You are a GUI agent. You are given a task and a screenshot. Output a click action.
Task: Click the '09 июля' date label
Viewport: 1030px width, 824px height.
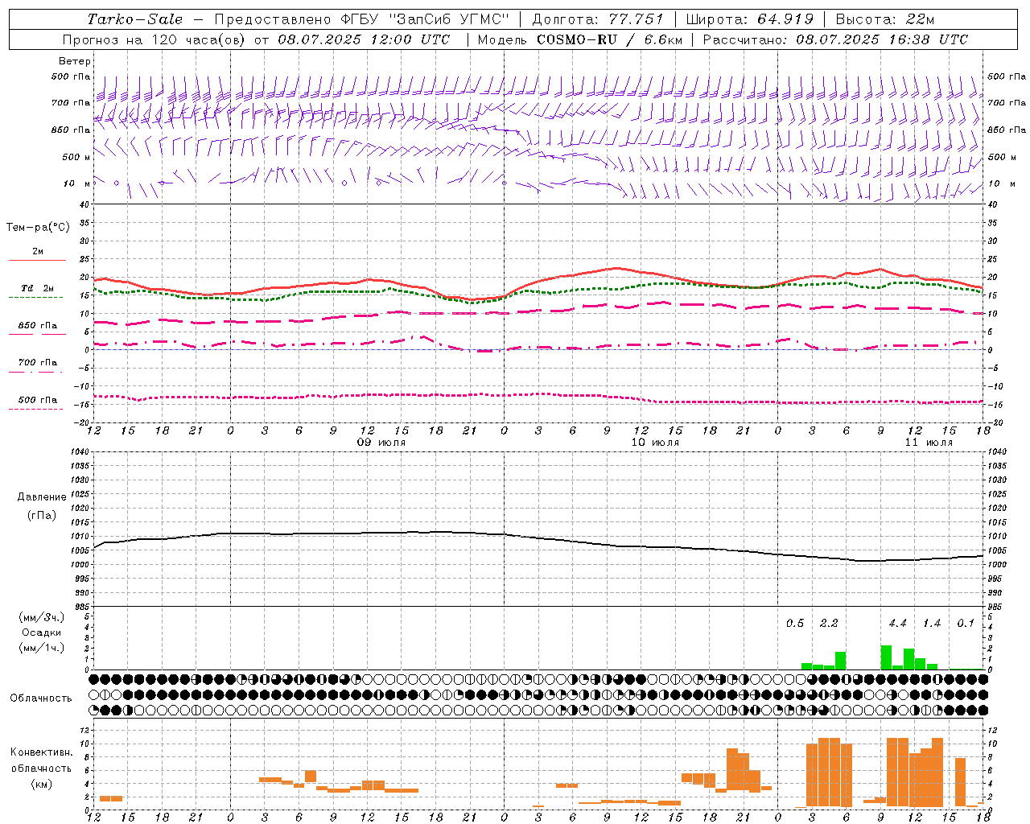click(x=381, y=443)
